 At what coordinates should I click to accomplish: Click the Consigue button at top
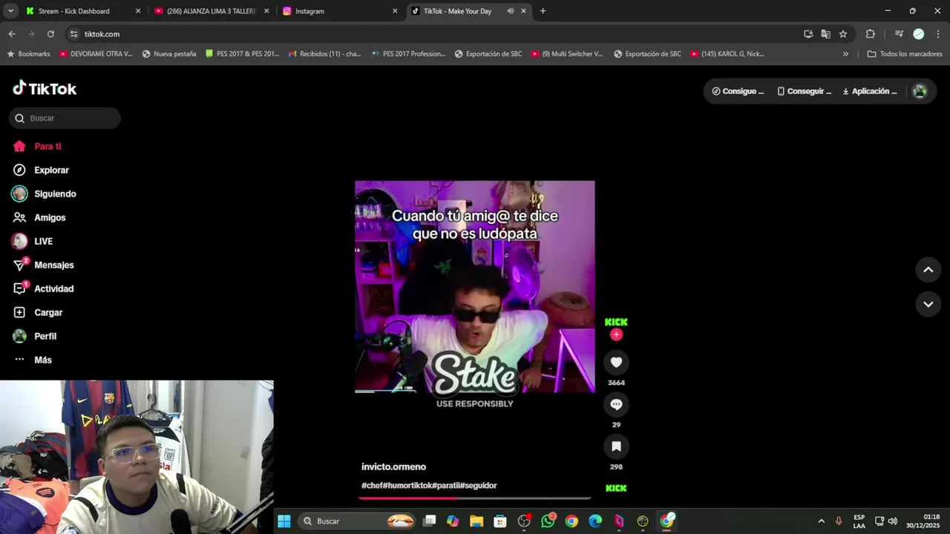[738, 91]
